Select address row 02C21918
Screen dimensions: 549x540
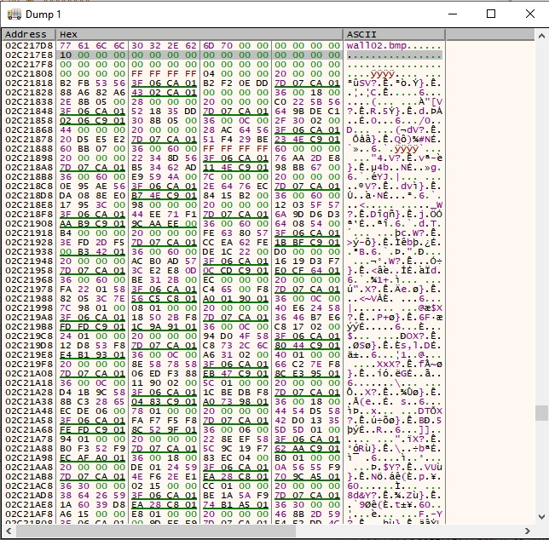pyautogui.click(x=29, y=233)
